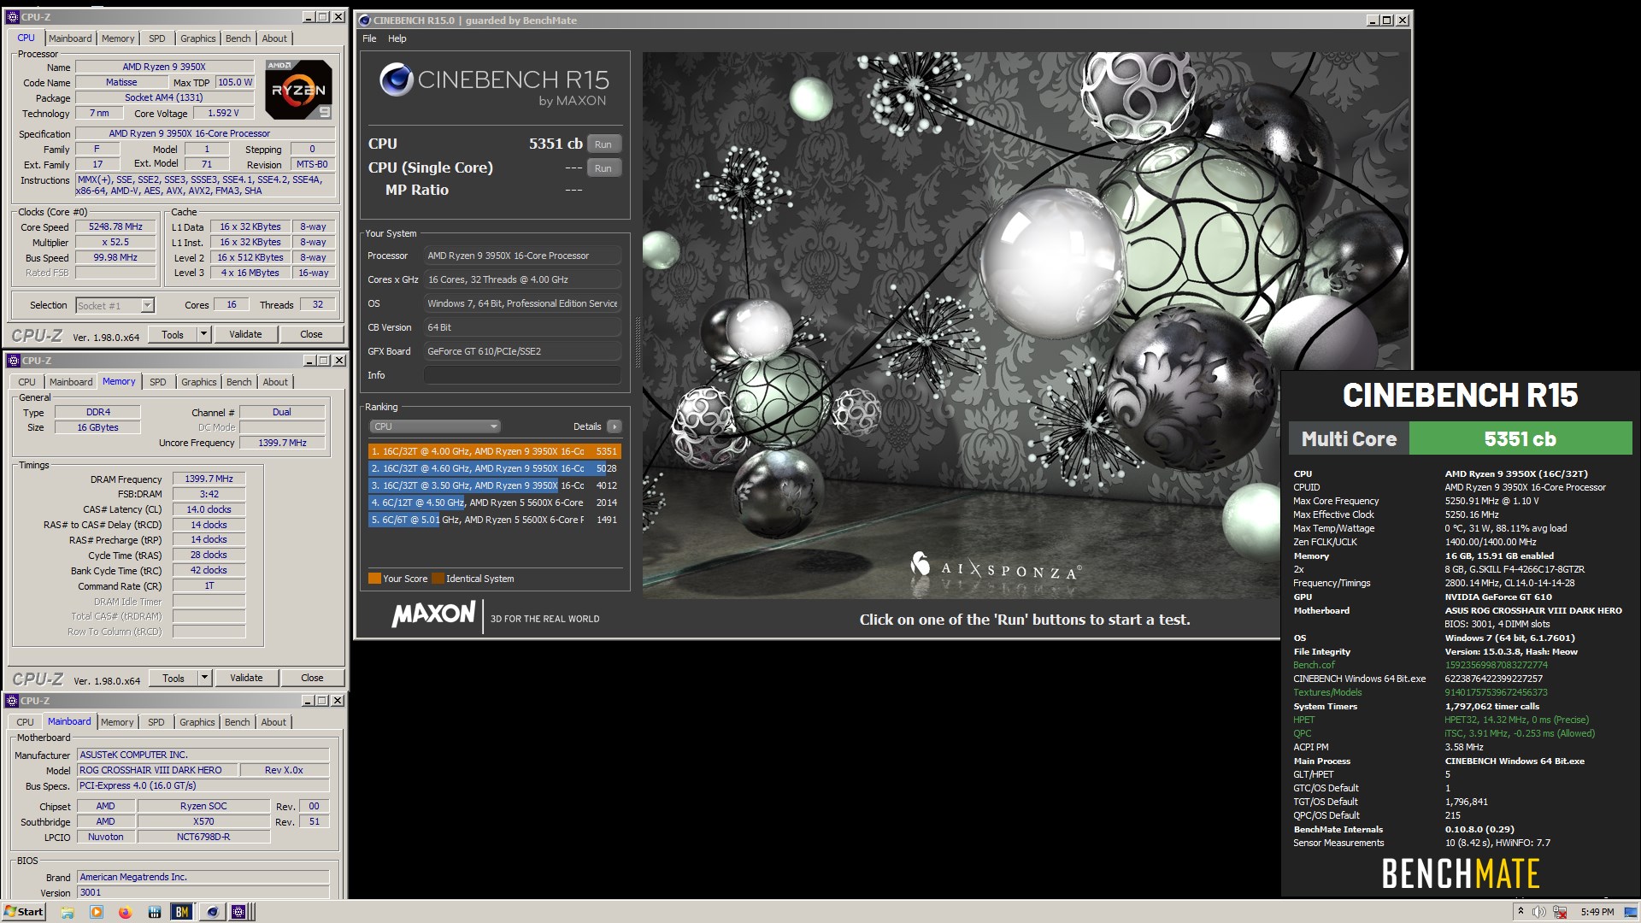Open SPD tab in top CPU-Z window
1641x923 pixels.
[157, 38]
